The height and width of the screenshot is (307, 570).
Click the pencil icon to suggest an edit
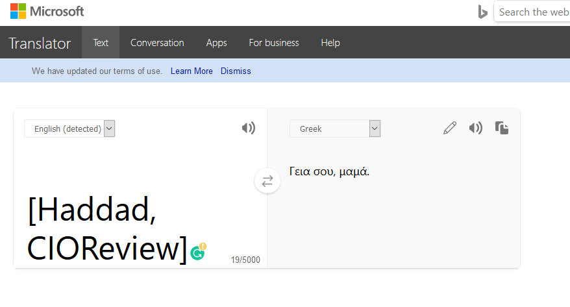(450, 128)
